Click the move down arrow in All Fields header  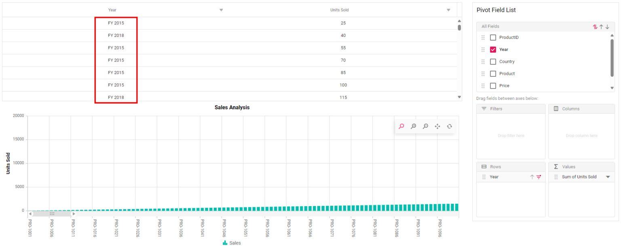[x=607, y=27]
